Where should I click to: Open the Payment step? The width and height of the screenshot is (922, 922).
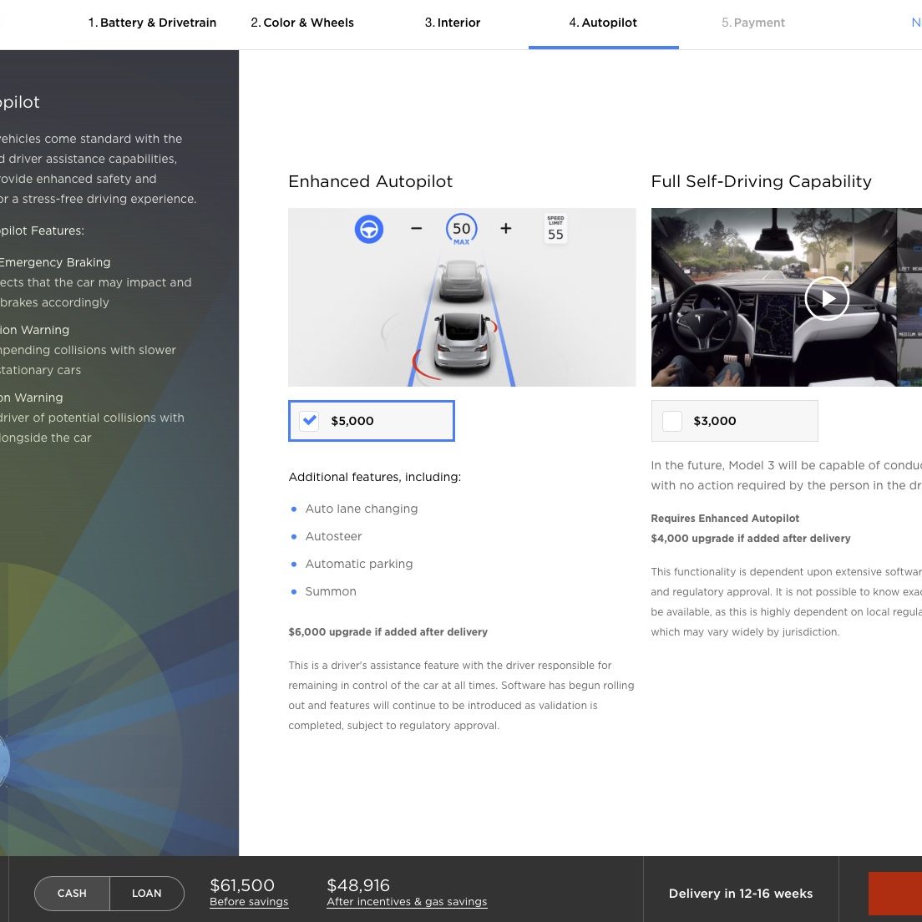(753, 23)
